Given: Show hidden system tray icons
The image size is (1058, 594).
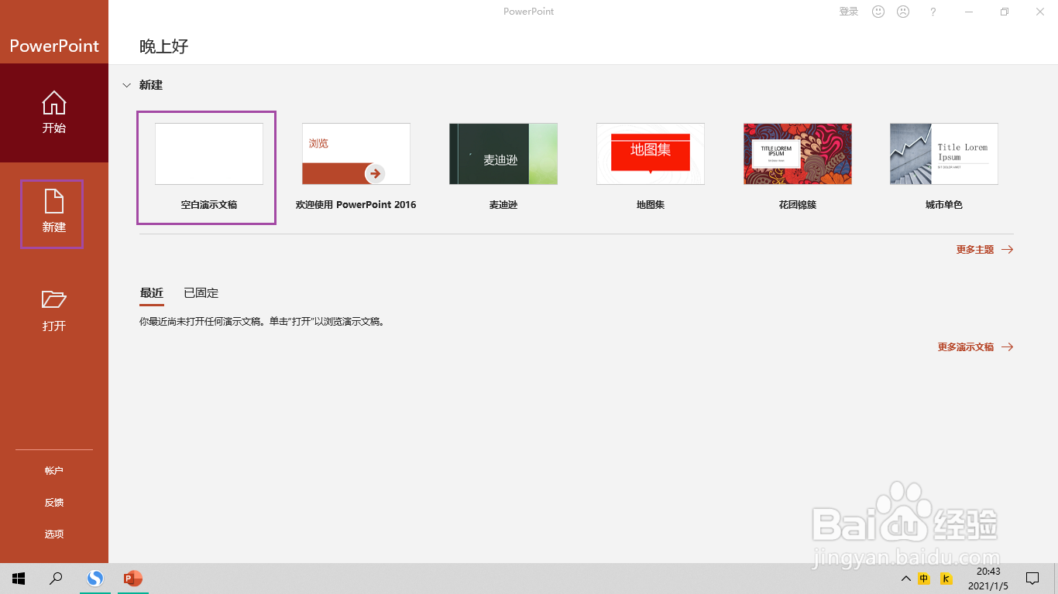Looking at the screenshot, I should point(905,579).
